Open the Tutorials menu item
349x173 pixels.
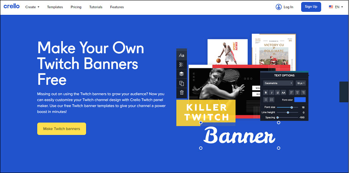(96, 7)
